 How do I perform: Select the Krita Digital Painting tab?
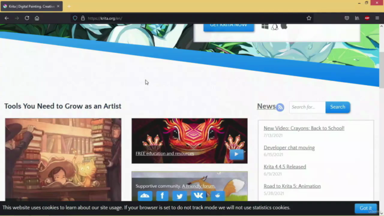point(31,7)
